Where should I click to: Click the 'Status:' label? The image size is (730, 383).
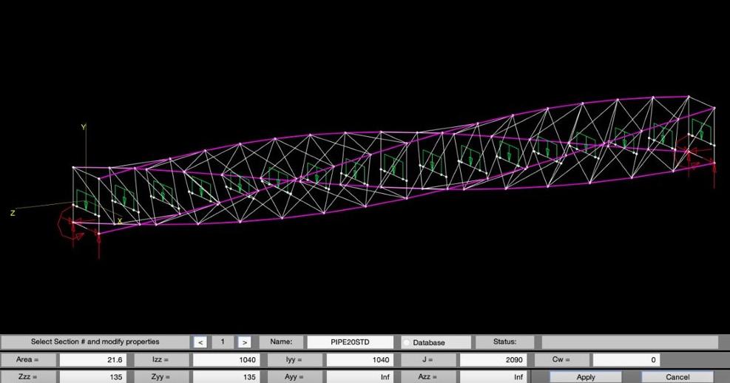pyautogui.click(x=504, y=342)
